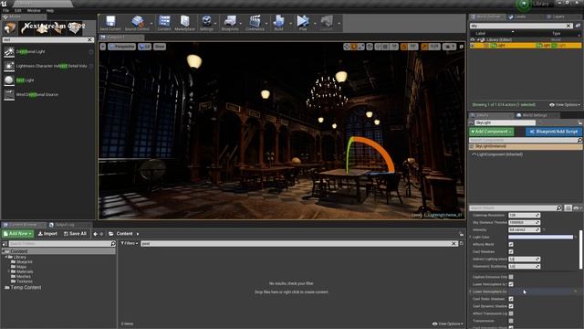Click the world/local coordinate globe icon
Image resolution: width=584 pixels, height=329 pixels.
click(x=370, y=47)
